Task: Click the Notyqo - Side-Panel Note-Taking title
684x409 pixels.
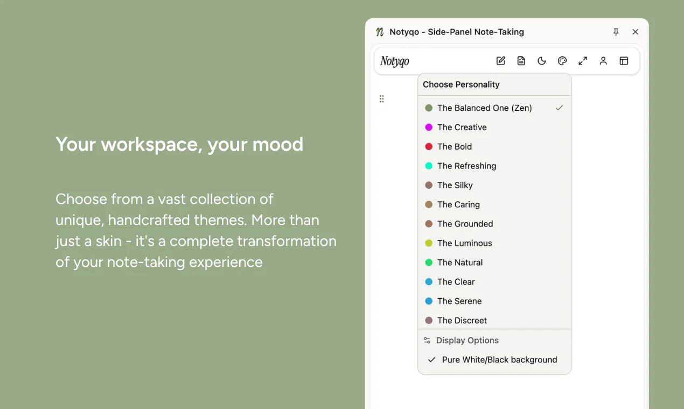Action: tap(457, 32)
